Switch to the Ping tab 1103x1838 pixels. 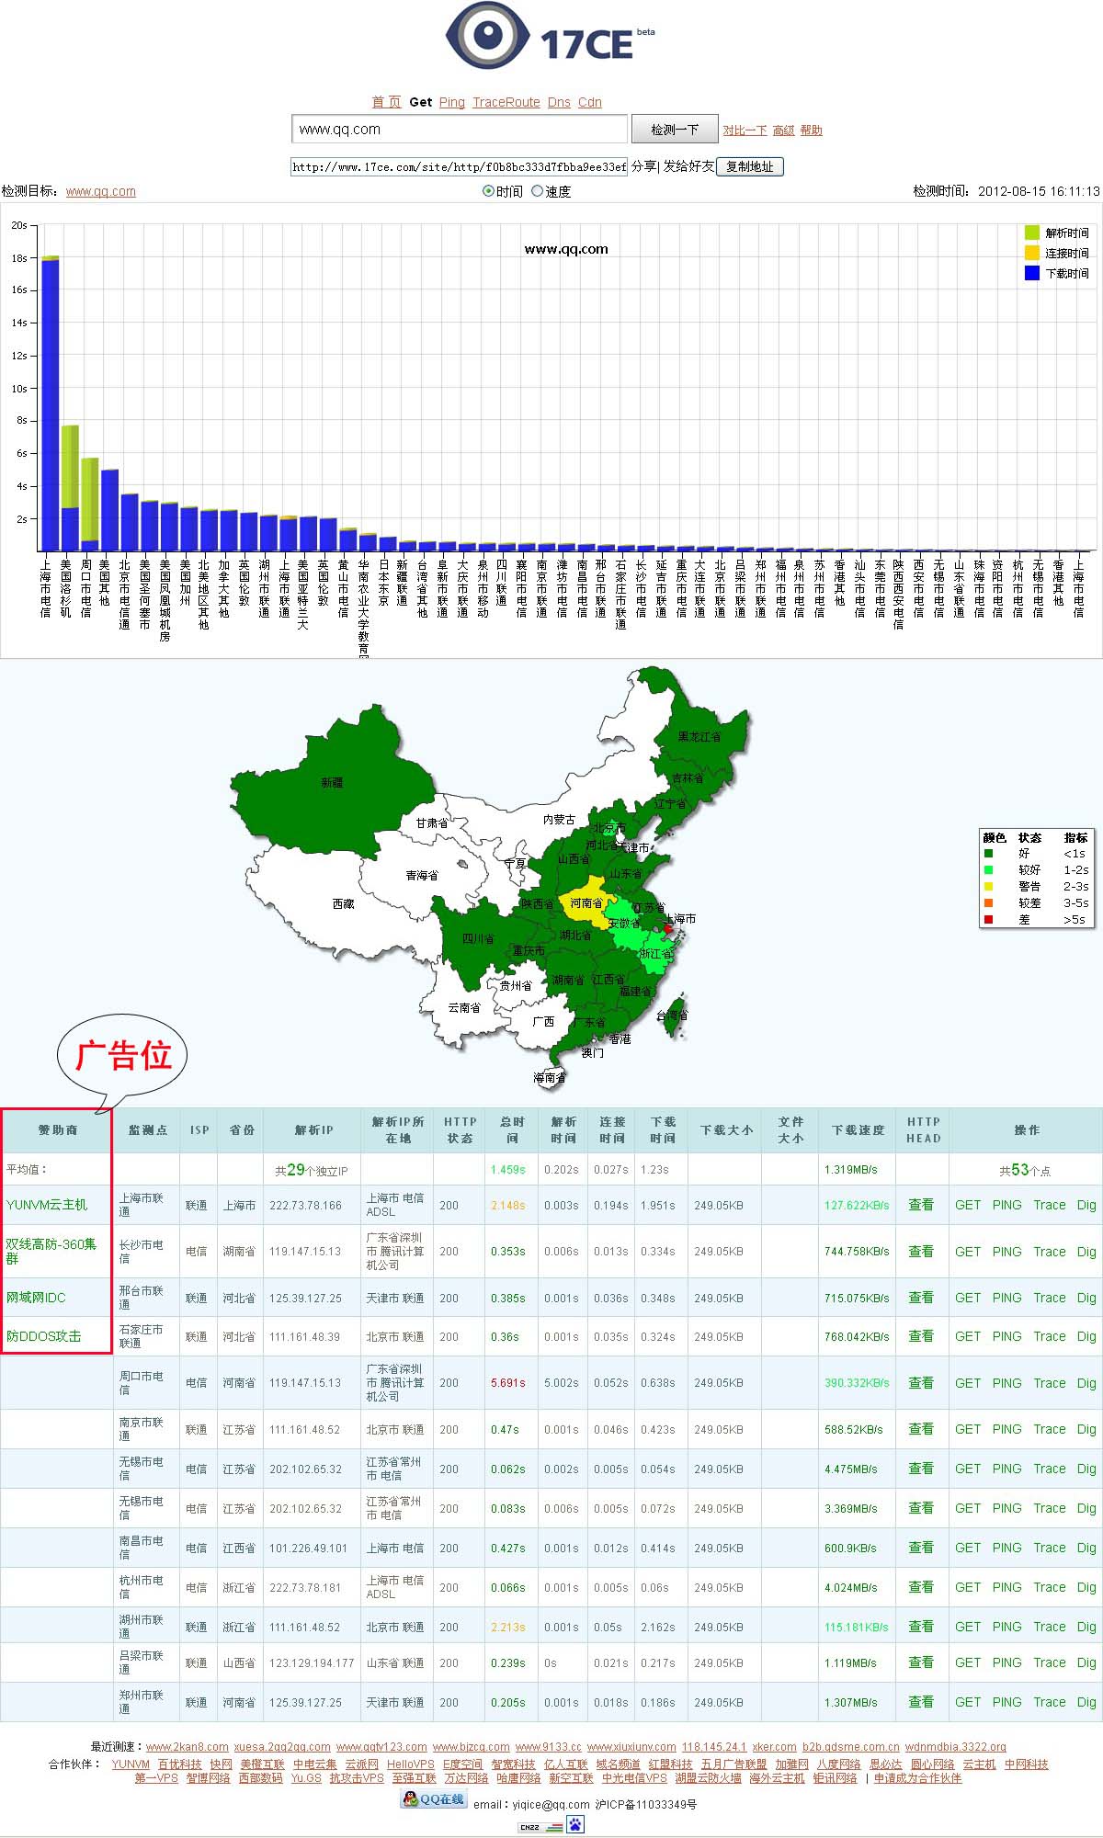[x=452, y=102]
